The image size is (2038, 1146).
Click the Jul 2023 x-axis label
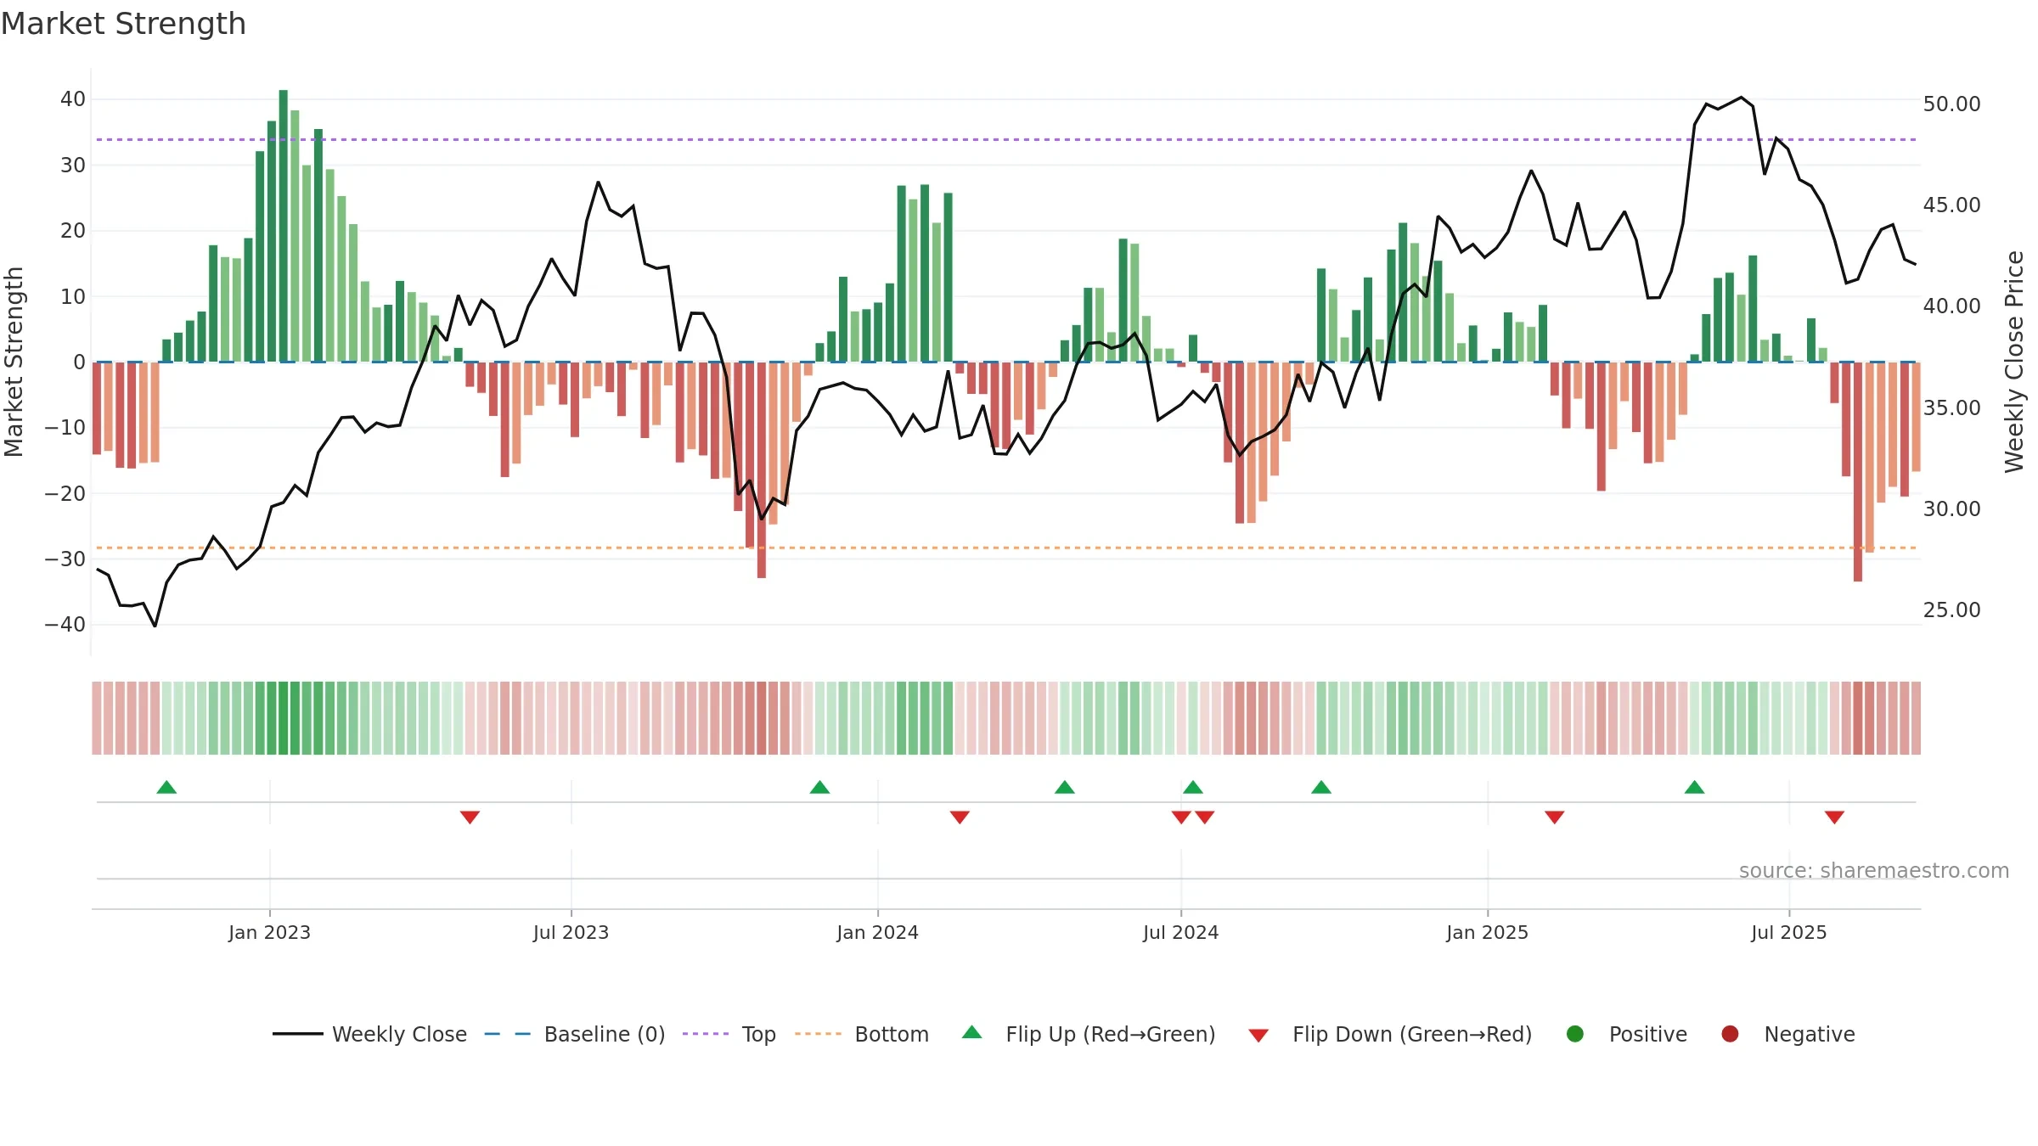click(x=571, y=932)
